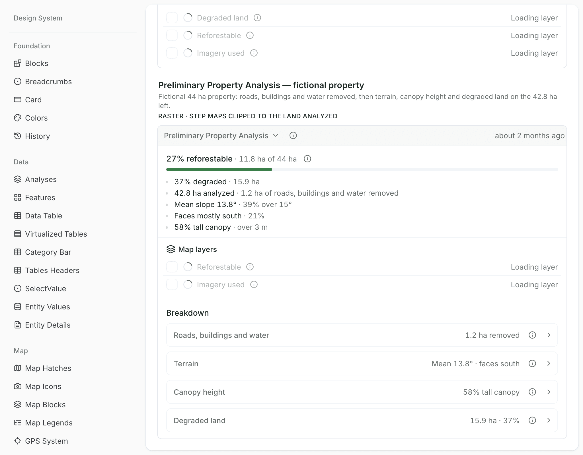Image resolution: width=583 pixels, height=455 pixels.
Task: Click the Analyses layers icon in sidebar
Action: point(18,179)
